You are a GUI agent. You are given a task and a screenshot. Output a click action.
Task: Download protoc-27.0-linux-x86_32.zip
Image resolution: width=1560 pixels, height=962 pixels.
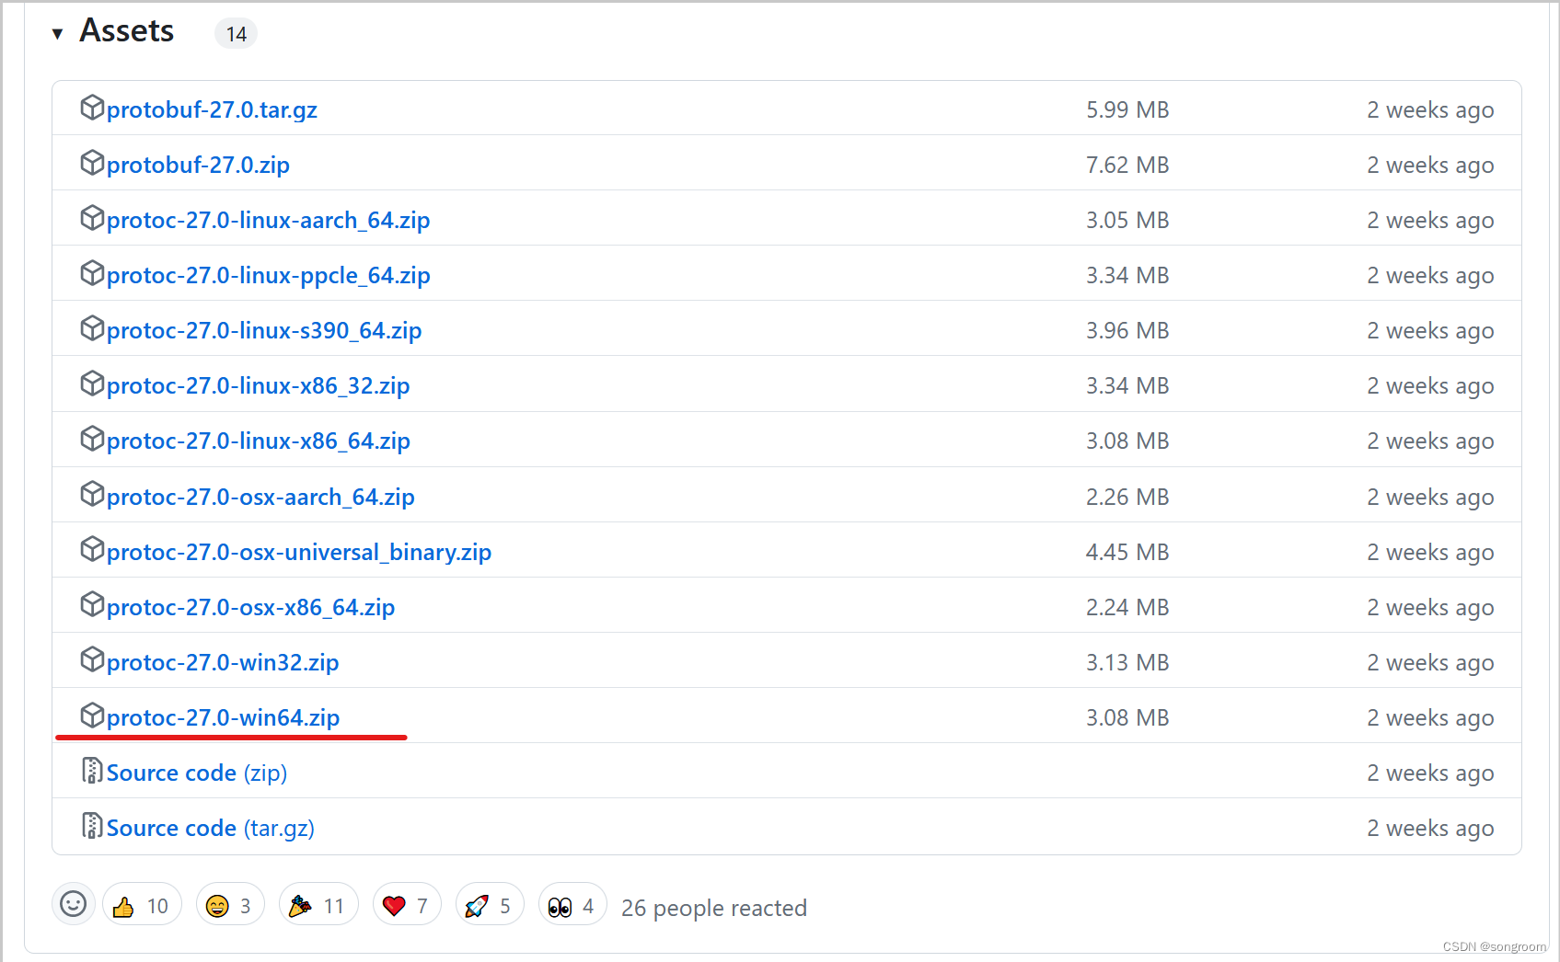pos(258,386)
